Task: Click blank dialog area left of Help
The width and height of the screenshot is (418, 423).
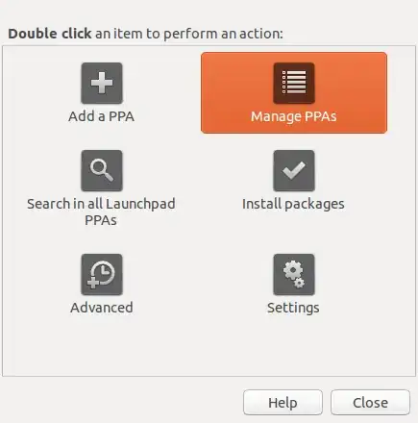Action: (122, 403)
